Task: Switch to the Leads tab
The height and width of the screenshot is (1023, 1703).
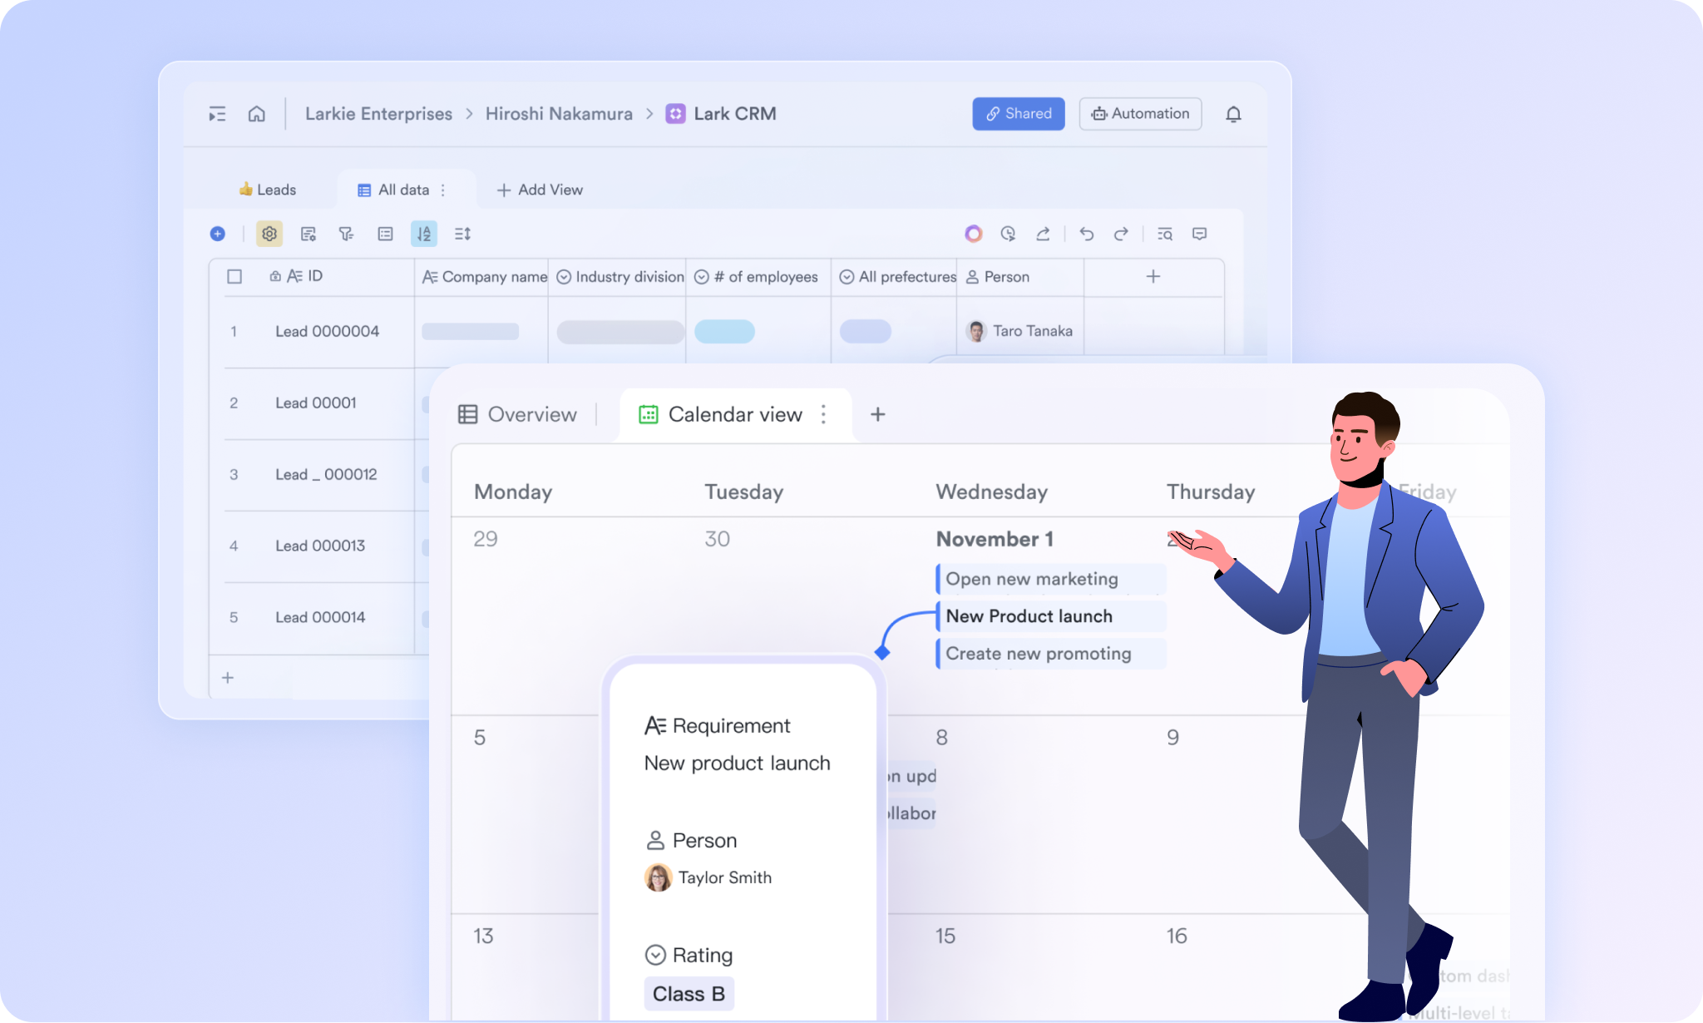Action: (268, 190)
